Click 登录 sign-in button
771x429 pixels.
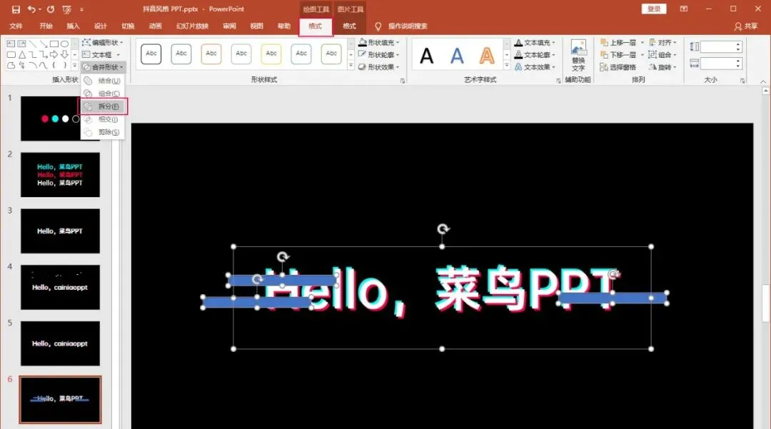pyautogui.click(x=654, y=9)
